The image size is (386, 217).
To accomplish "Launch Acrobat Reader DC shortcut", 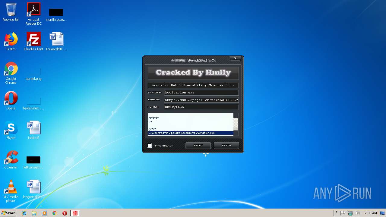I will 33,14.
